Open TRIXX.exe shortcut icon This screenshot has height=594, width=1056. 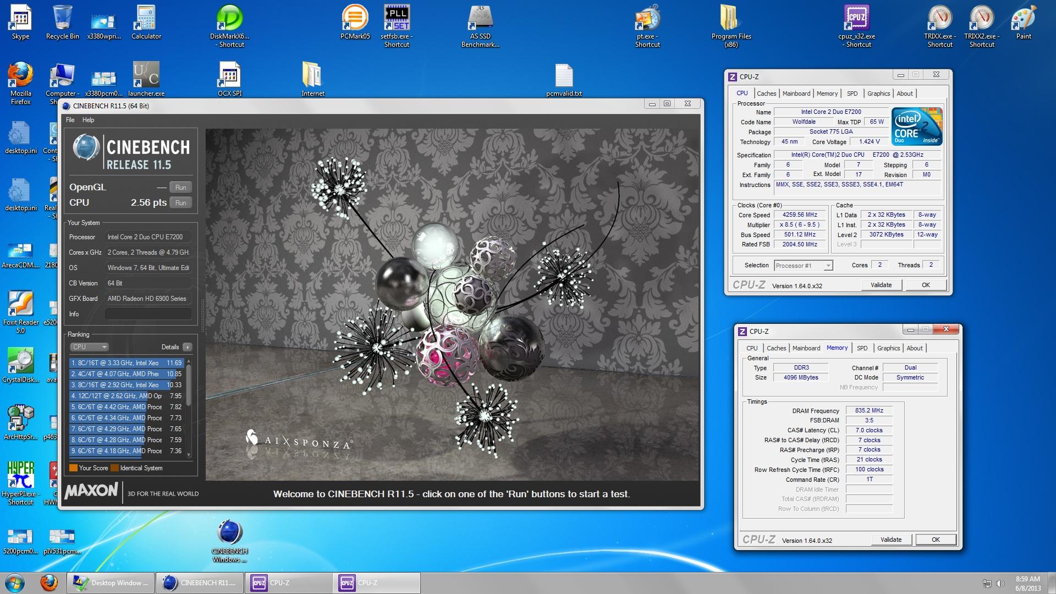coord(940,26)
